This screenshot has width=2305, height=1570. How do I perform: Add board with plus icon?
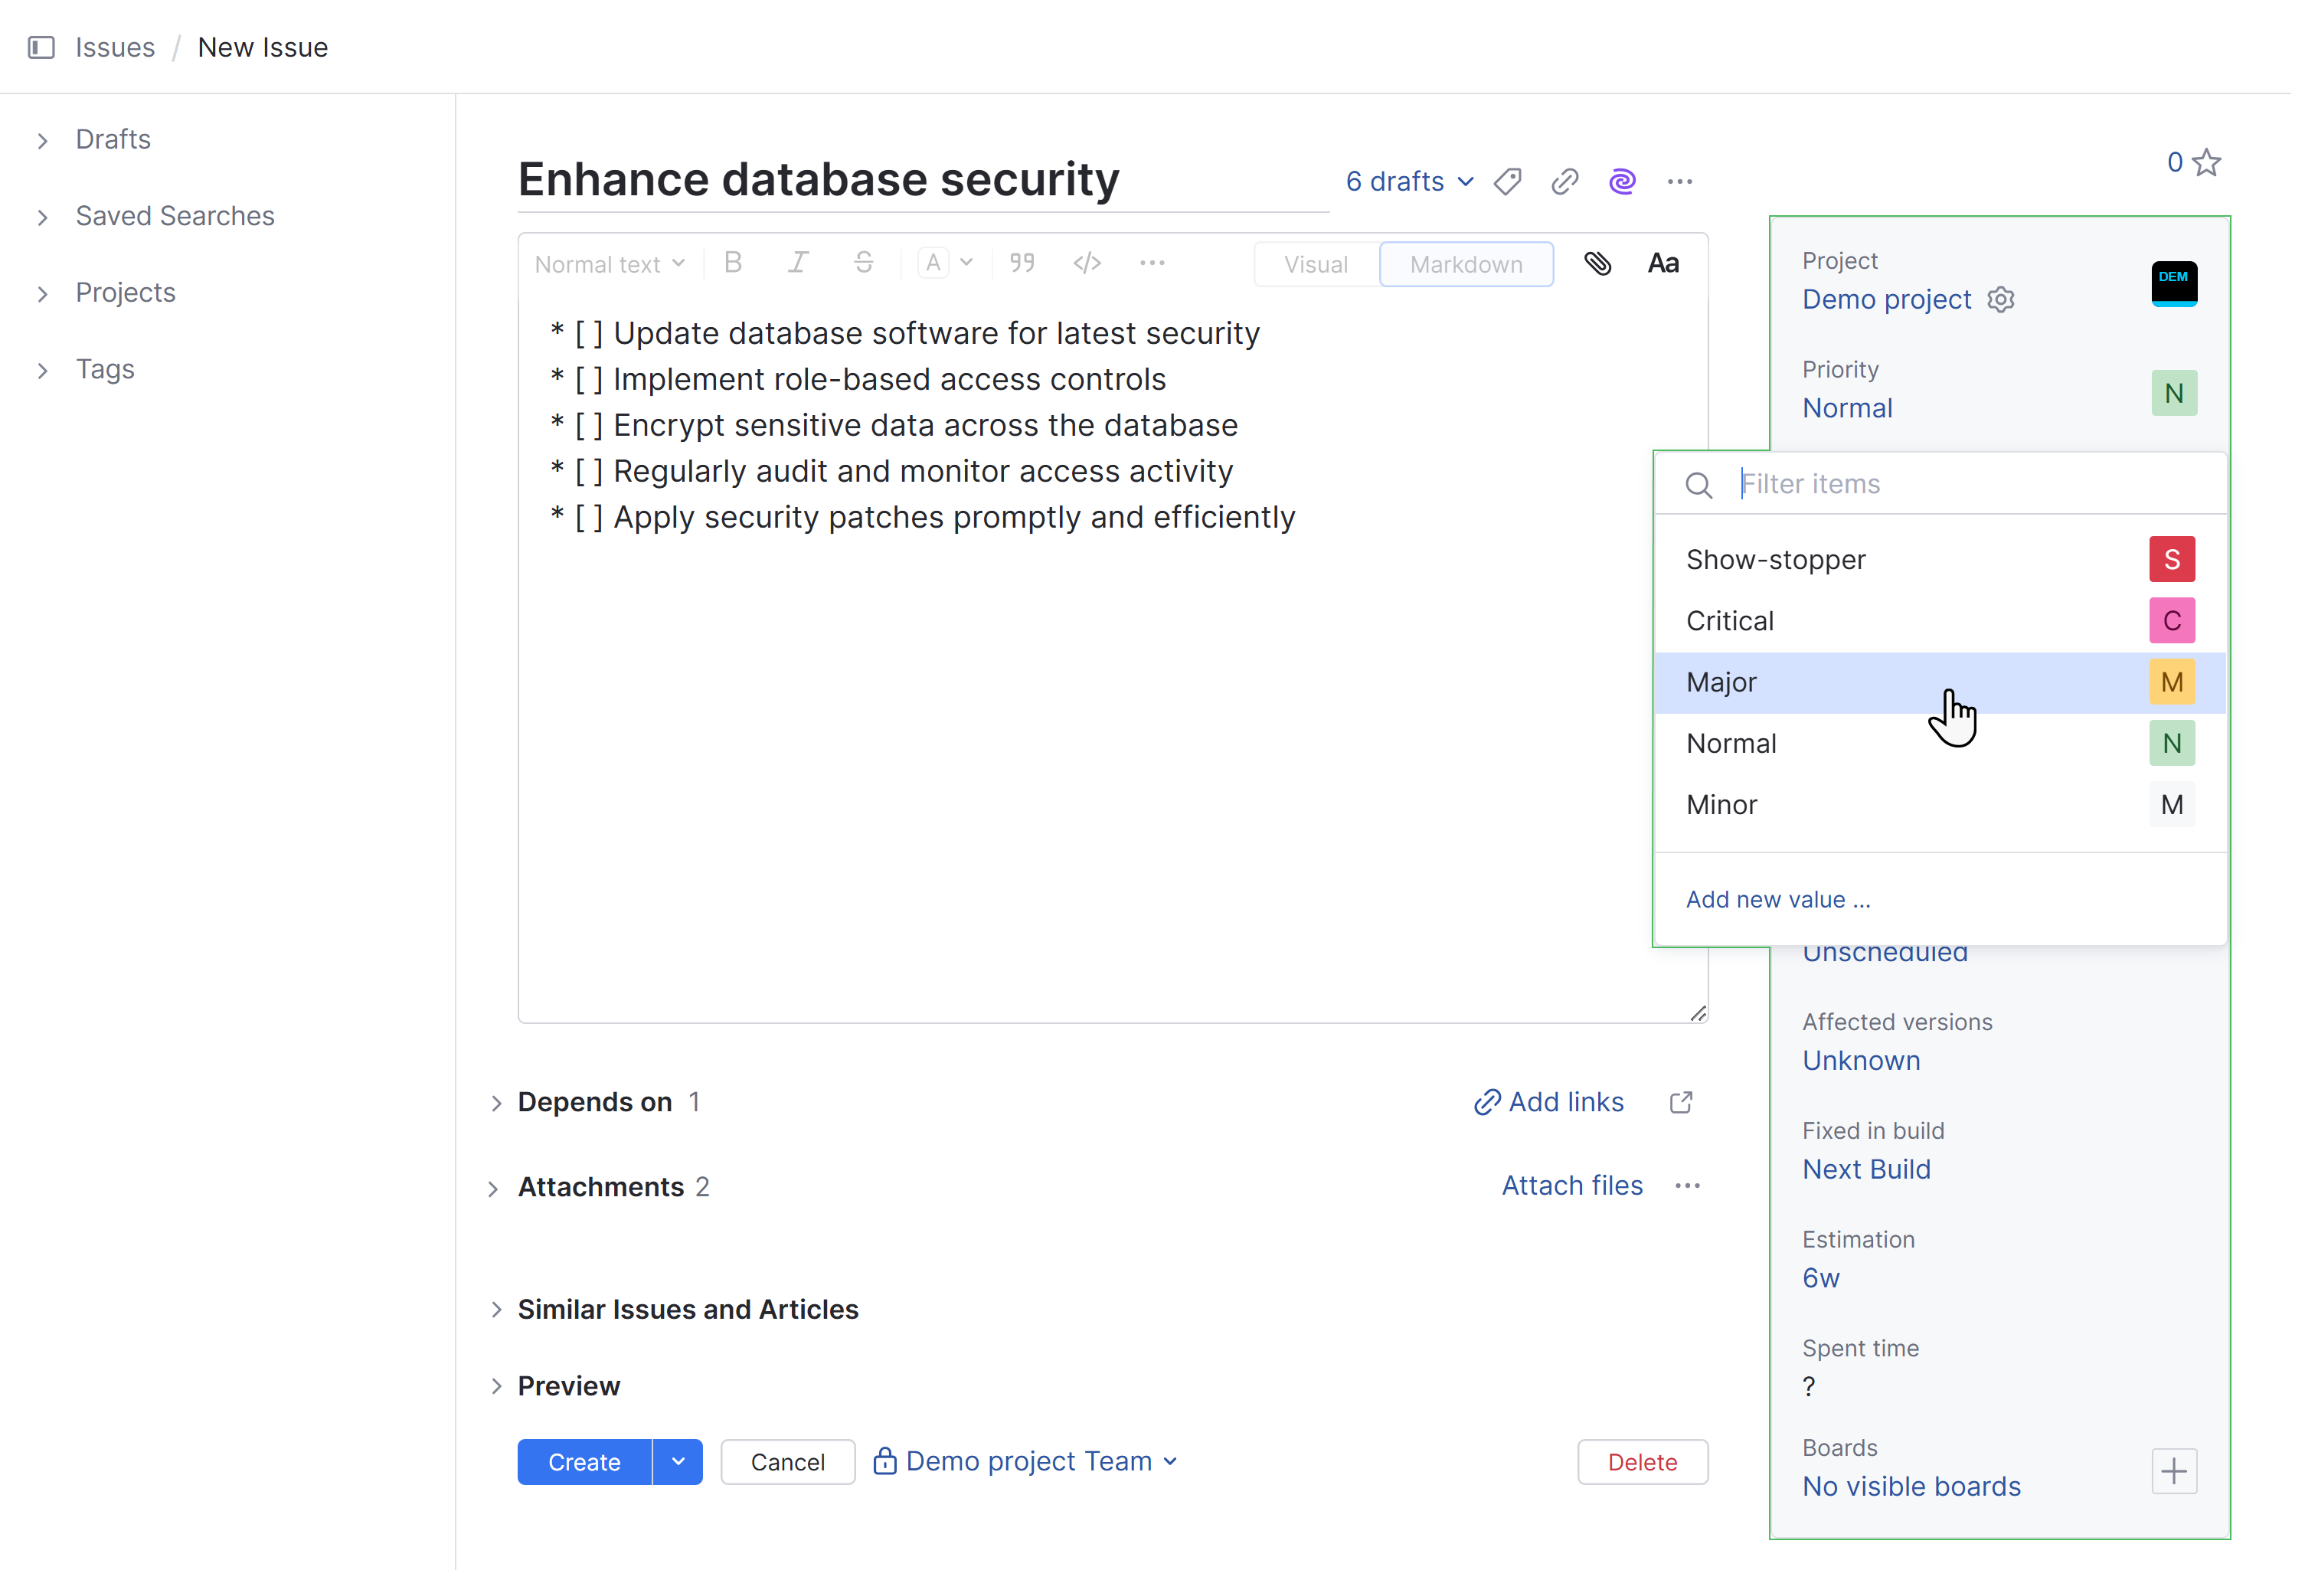(x=2173, y=1470)
